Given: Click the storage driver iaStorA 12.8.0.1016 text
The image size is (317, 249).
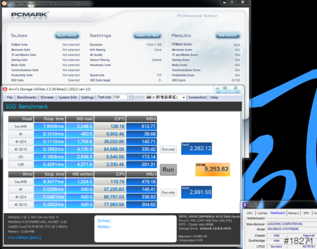Looking at the screenshot, I should click(216, 228).
